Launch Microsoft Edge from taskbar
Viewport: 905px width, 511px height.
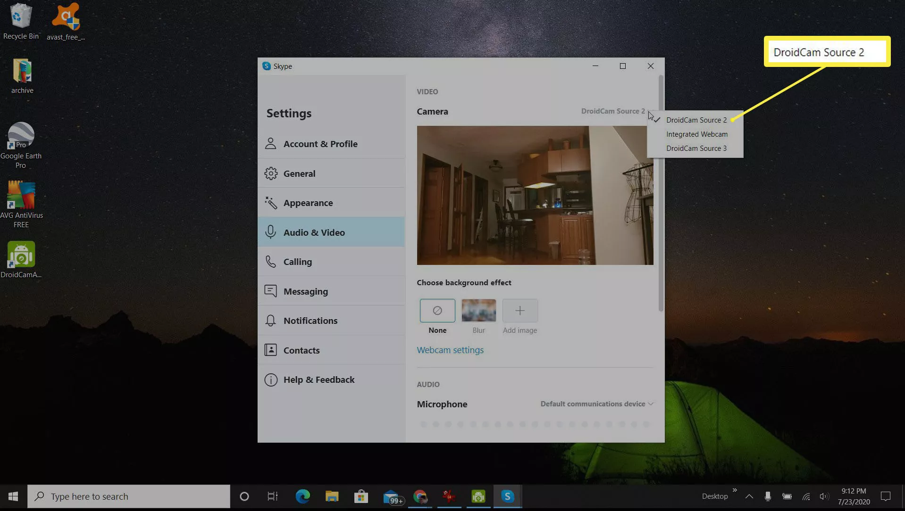[302, 496]
